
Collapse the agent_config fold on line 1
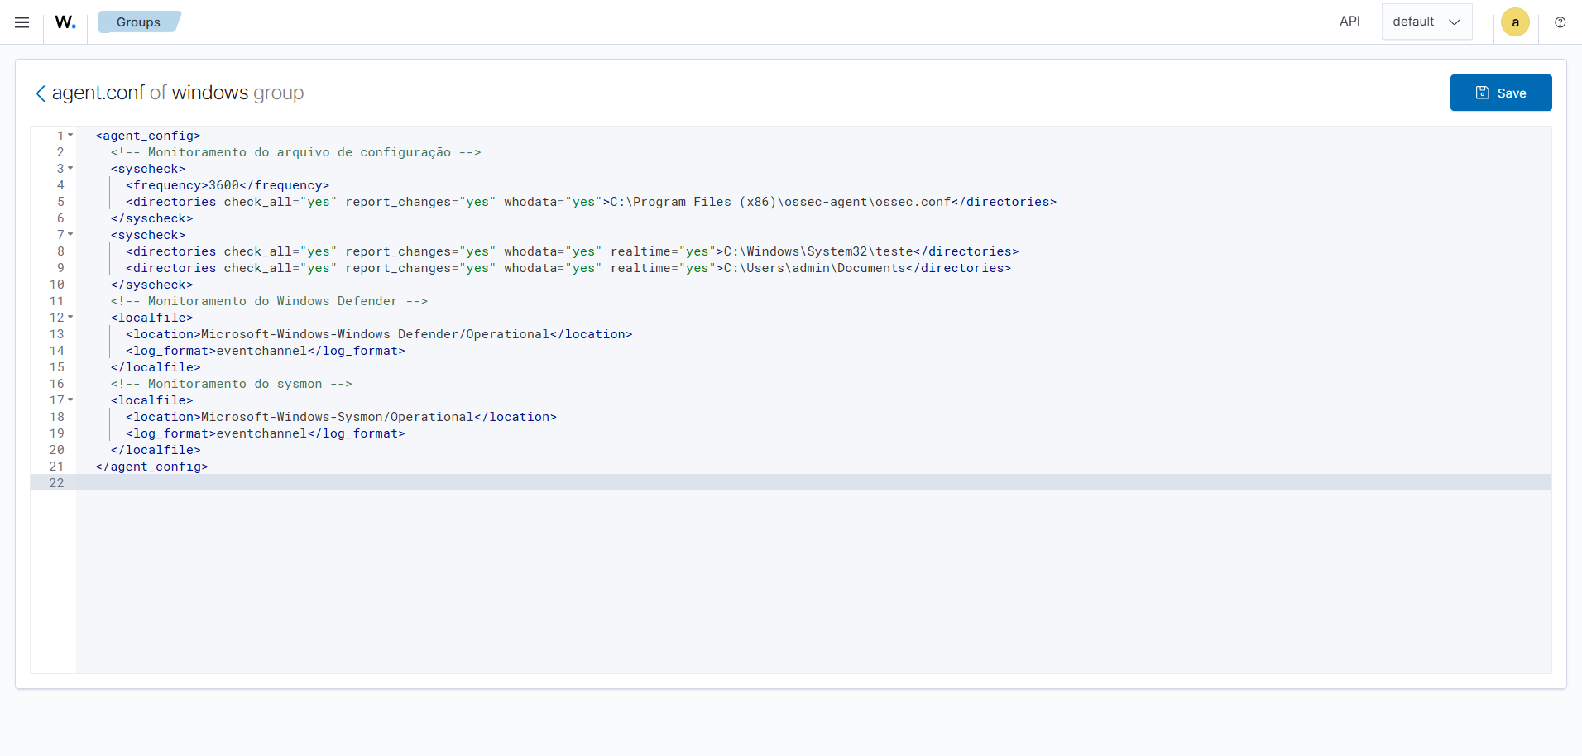coord(70,135)
